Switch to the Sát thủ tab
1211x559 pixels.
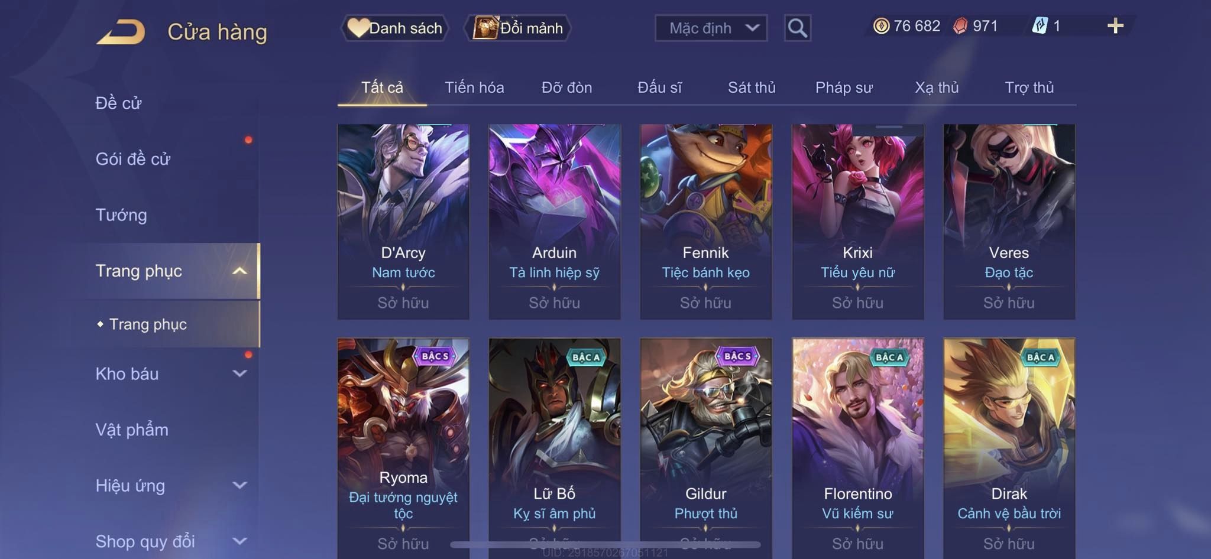pyautogui.click(x=751, y=87)
